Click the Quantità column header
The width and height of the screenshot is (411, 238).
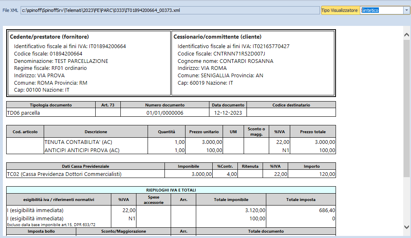tap(167, 132)
